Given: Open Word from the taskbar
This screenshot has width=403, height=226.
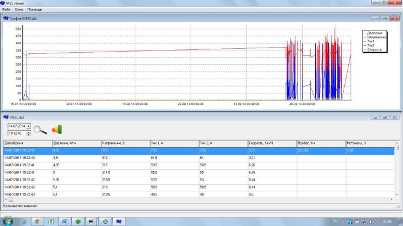Looking at the screenshot, I should coord(64,221).
